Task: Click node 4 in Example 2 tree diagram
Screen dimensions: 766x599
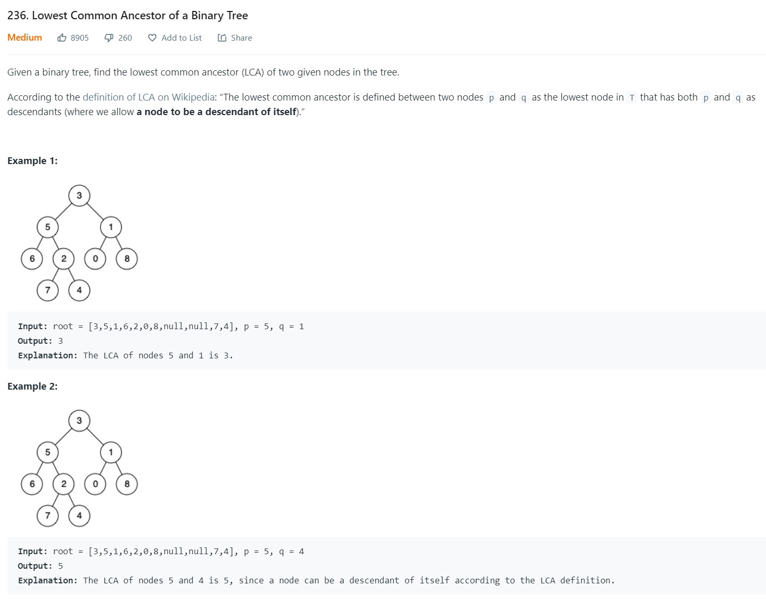Action: click(79, 516)
